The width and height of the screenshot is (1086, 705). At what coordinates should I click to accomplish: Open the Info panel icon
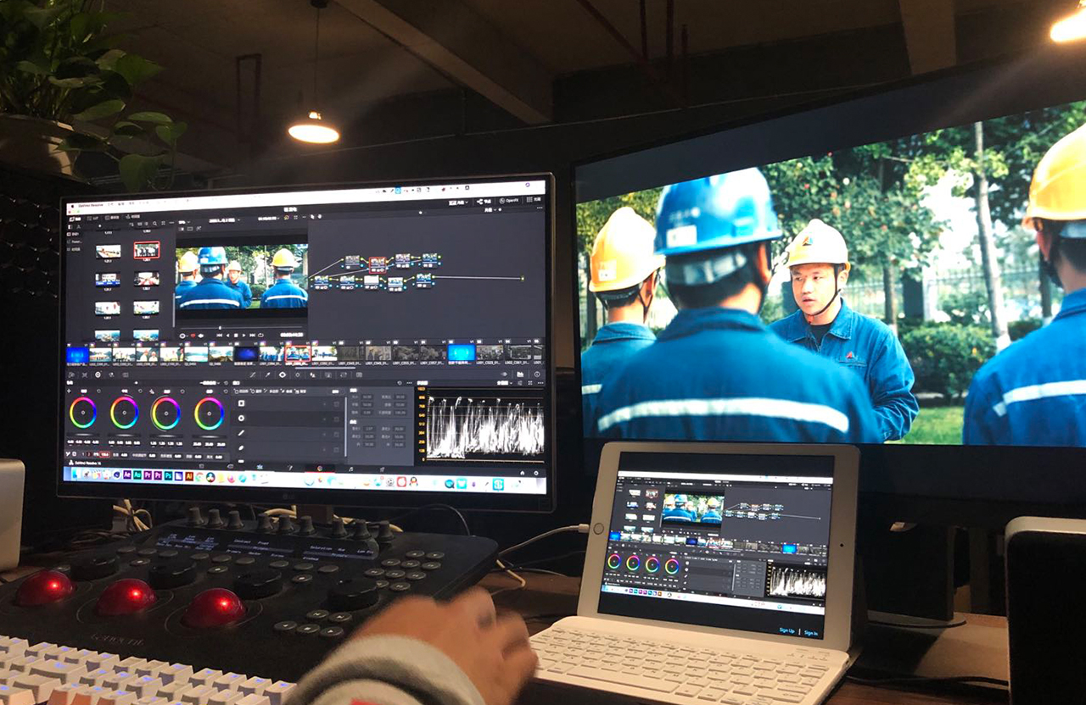pyautogui.click(x=536, y=374)
